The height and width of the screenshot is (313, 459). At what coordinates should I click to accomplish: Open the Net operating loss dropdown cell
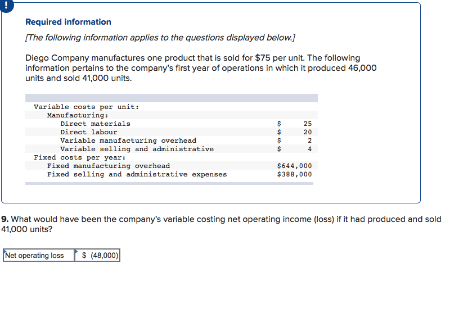[39, 255]
